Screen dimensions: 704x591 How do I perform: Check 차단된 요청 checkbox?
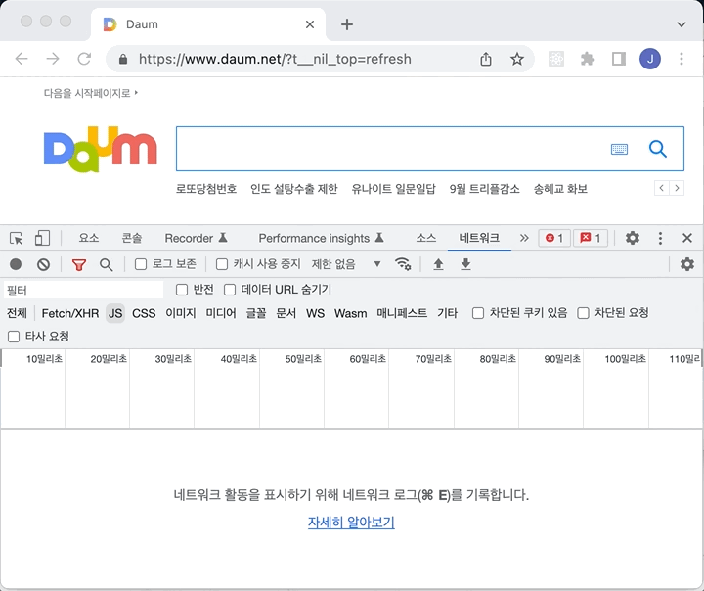coord(583,313)
